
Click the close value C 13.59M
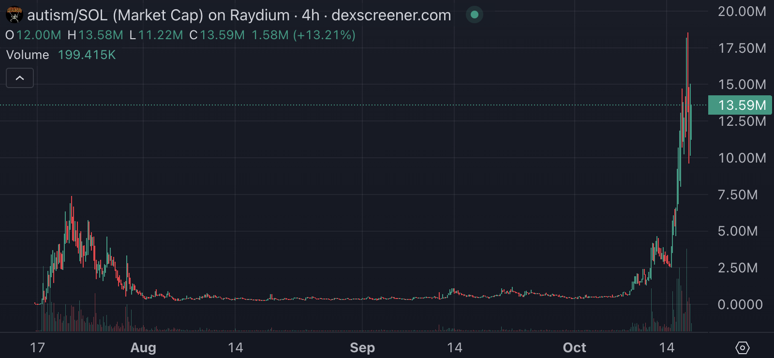pyautogui.click(x=217, y=35)
